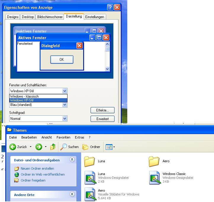Click the preview scrollbar thumb
Image resolution: width=214 pixels, height=202 pixels.
click(107, 49)
